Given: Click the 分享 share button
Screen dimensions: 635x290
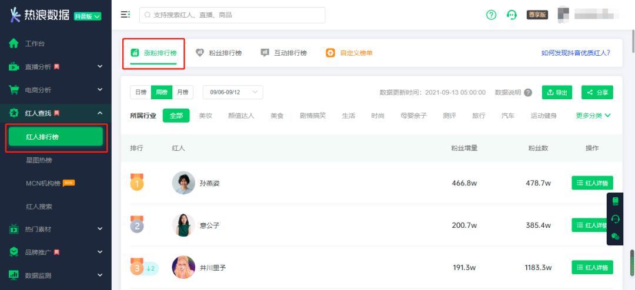Looking at the screenshot, I should (597, 92).
